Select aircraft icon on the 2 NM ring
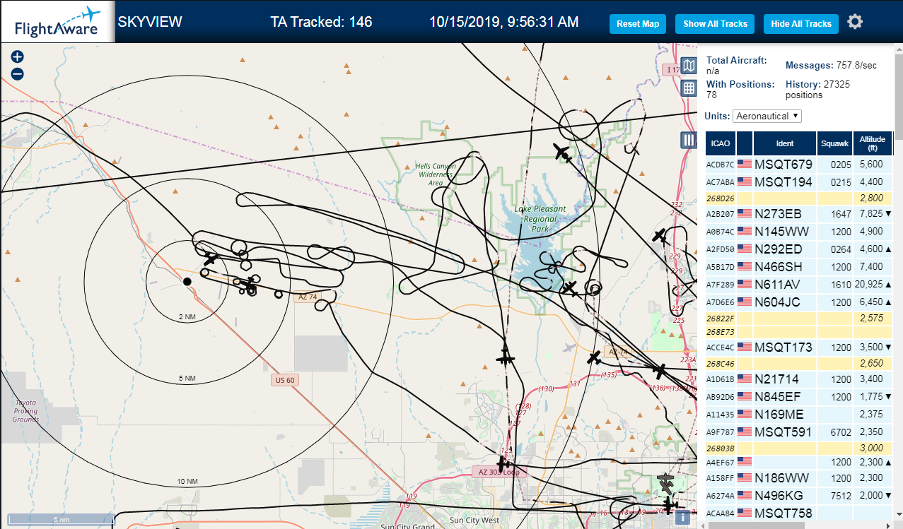Viewport: 903px width, 529px height. 211,258
